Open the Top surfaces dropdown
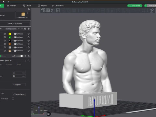 coord(19,94)
